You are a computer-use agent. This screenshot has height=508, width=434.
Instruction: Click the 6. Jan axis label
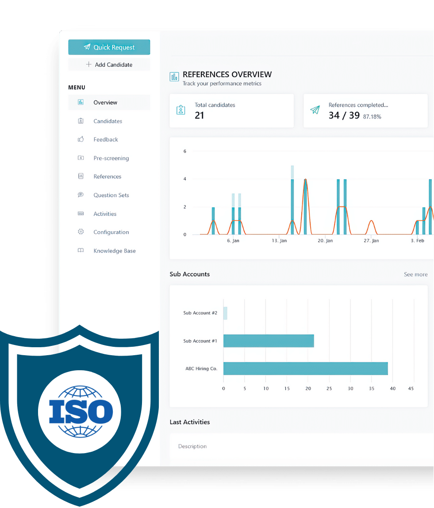tap(233, 241)
